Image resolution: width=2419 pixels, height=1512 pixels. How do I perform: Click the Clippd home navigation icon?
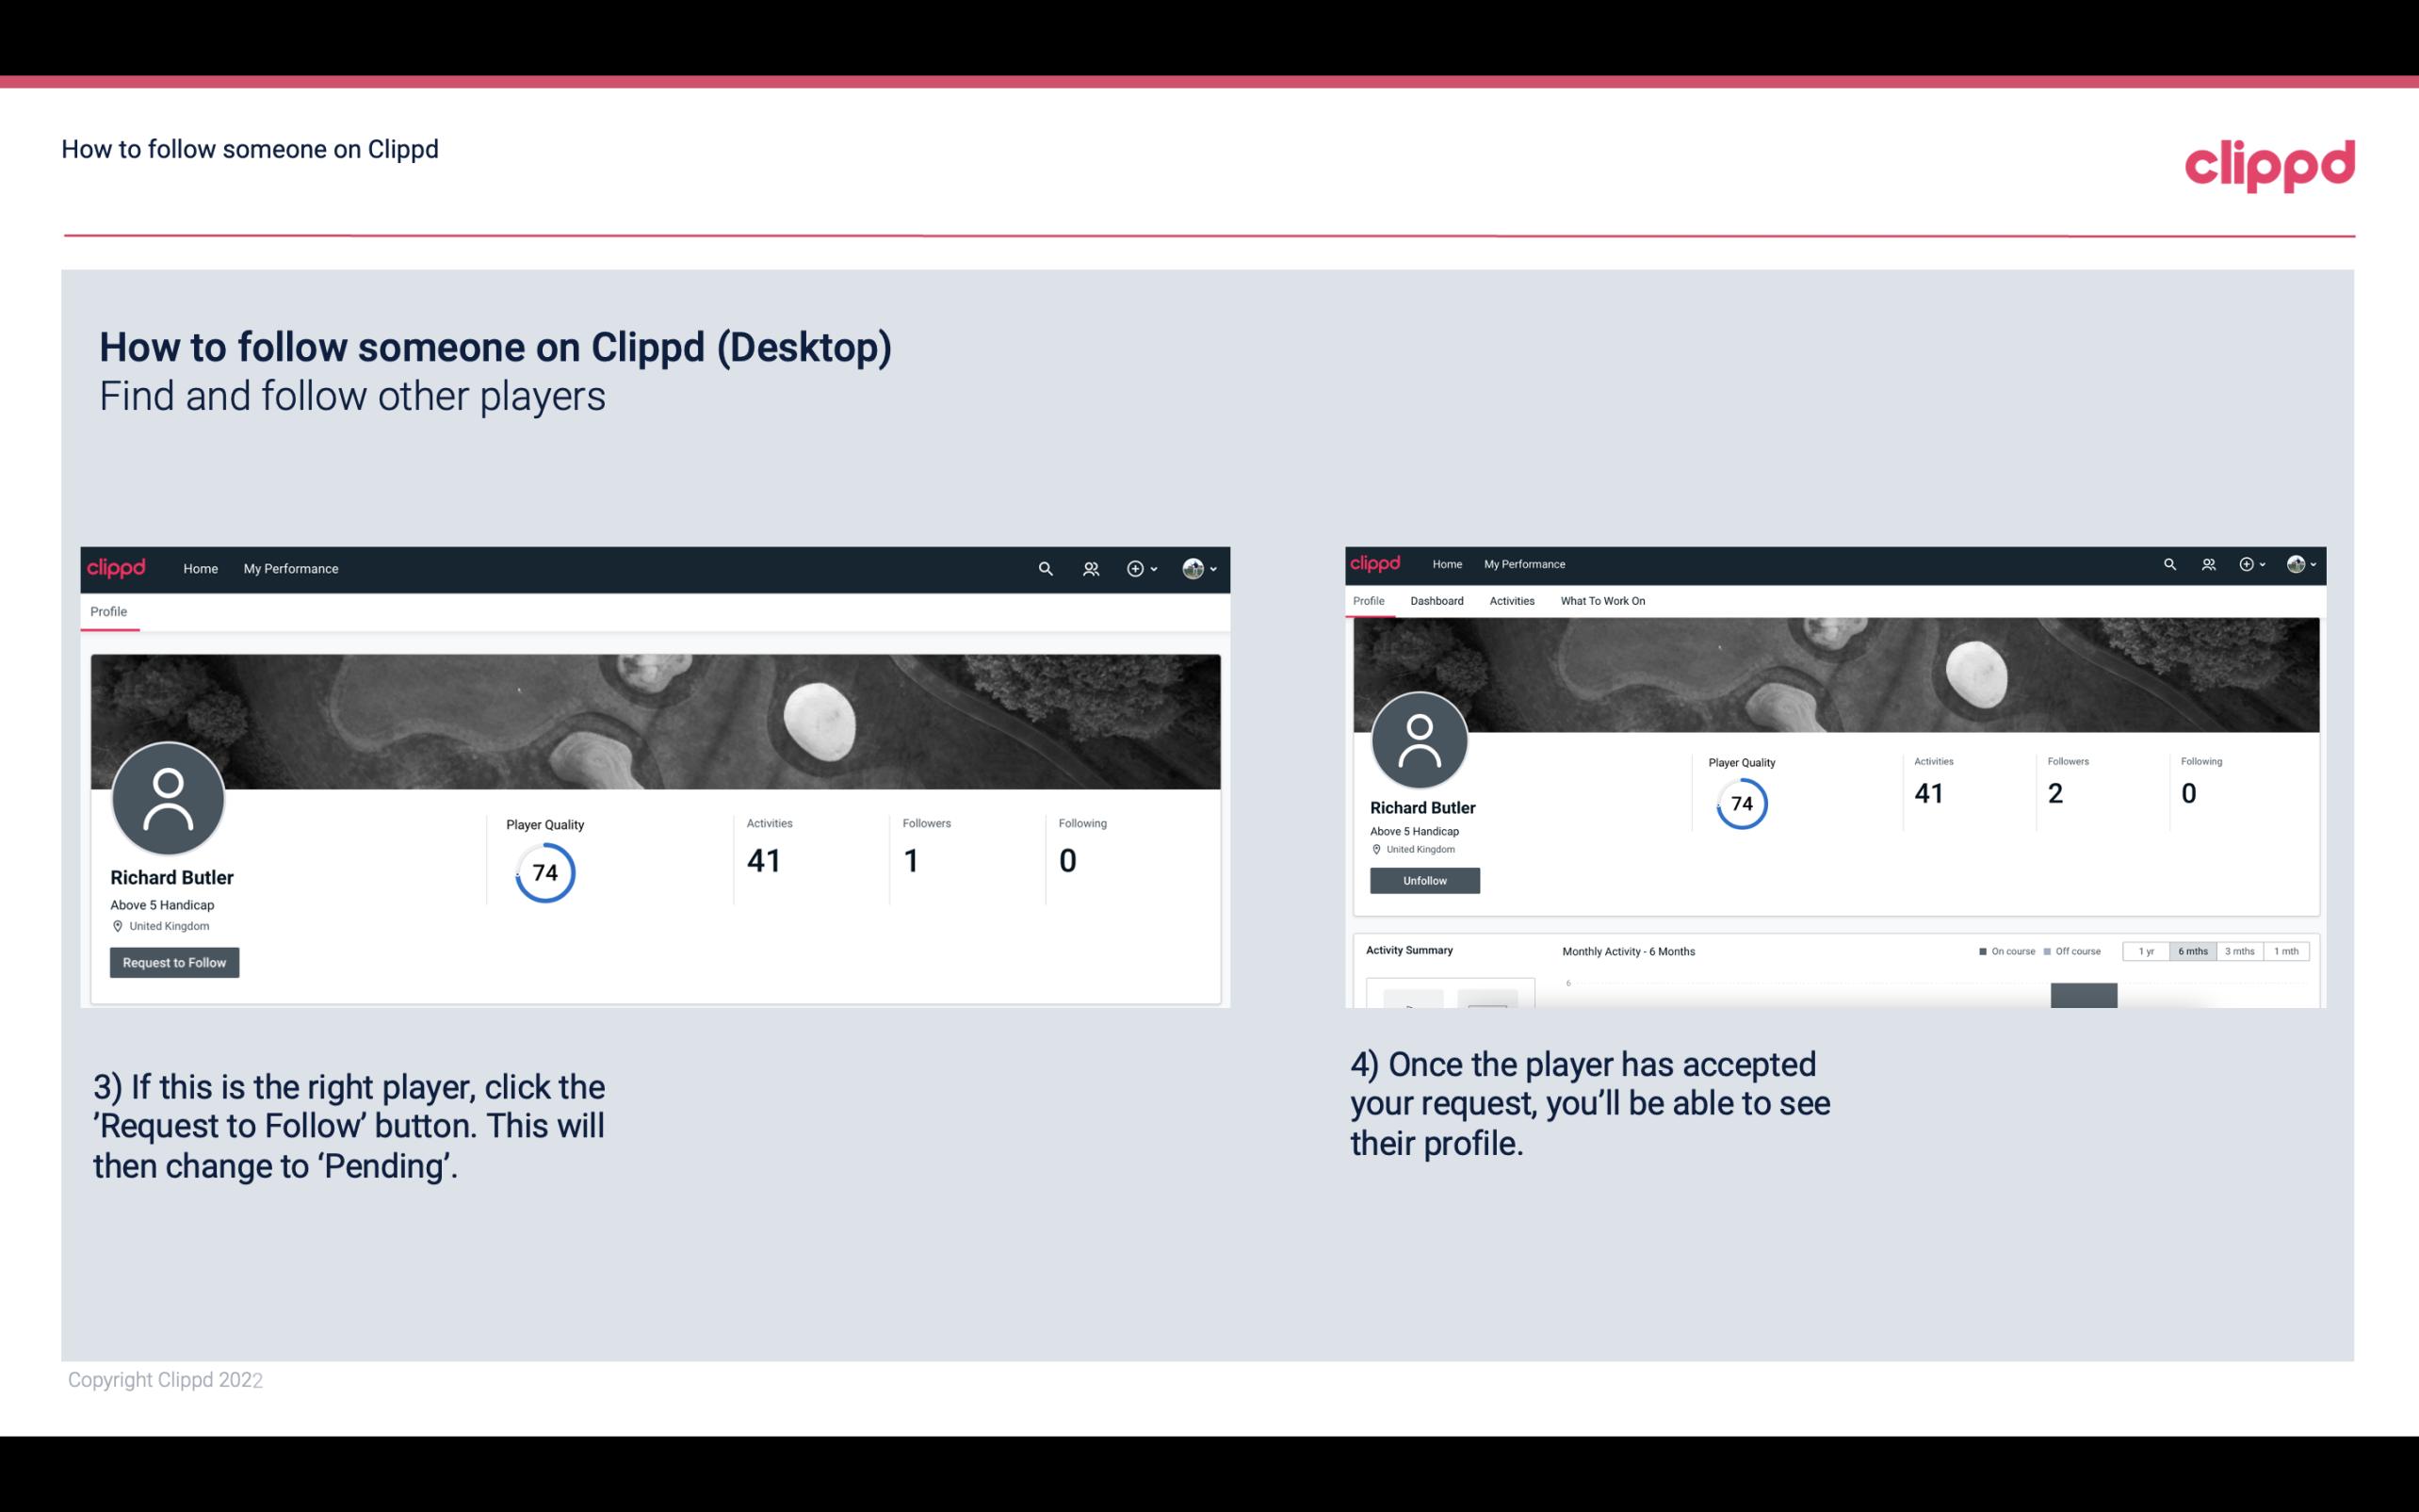[x=117, y=568]
